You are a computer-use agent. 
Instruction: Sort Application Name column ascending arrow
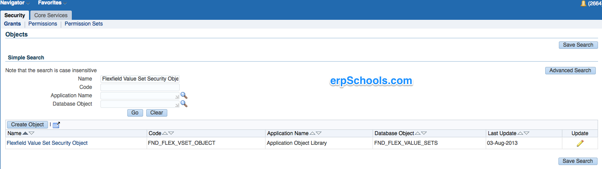[x=312, y=133]
